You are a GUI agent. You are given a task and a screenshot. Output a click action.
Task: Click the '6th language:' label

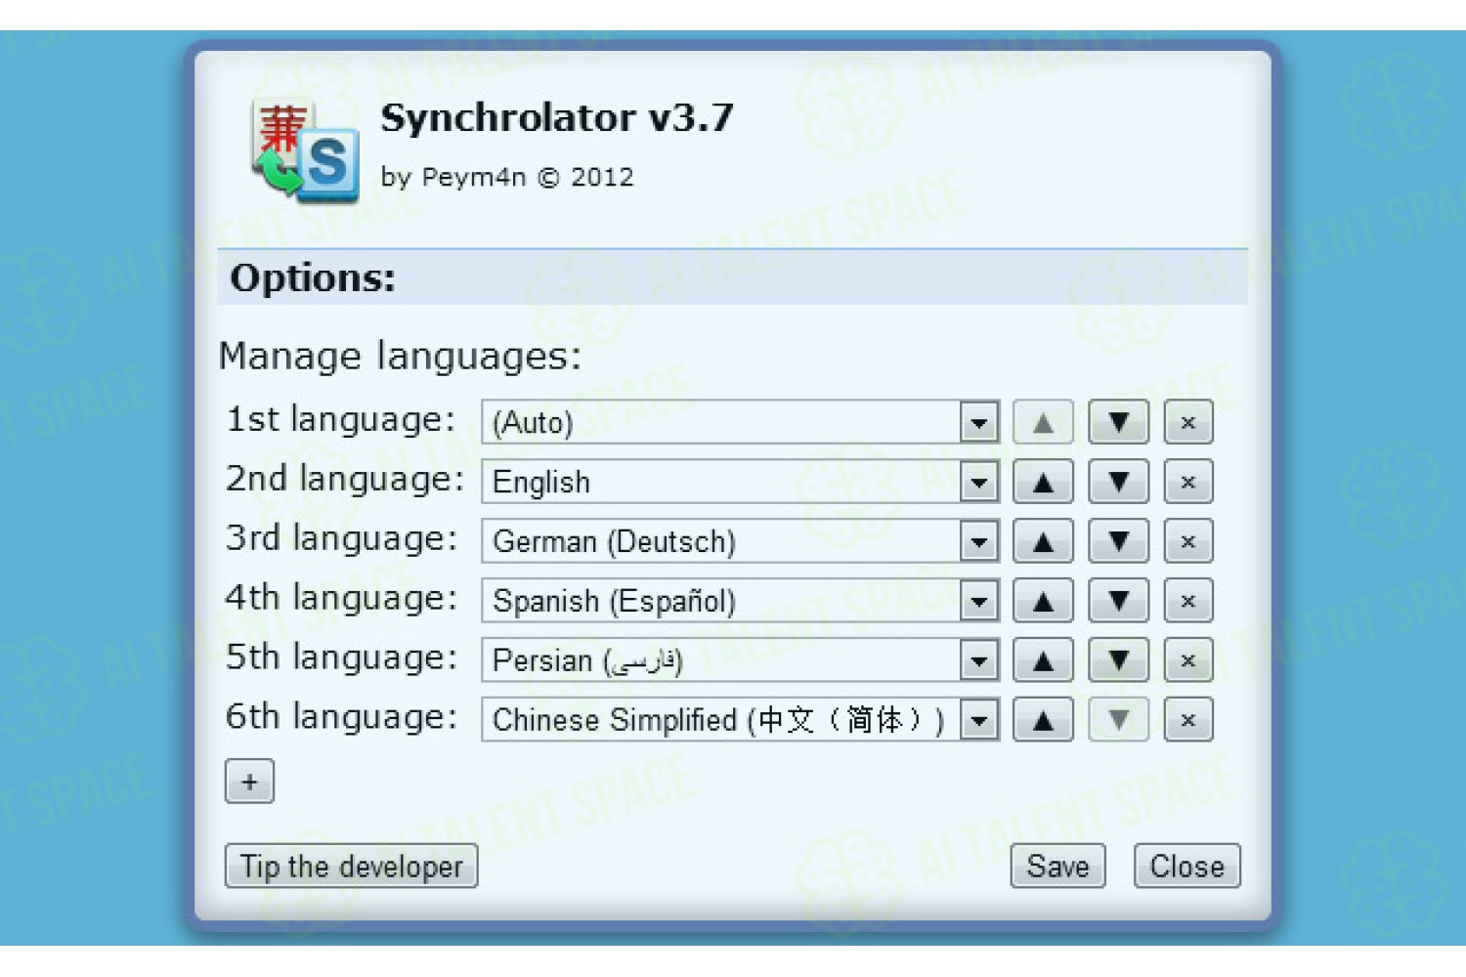(341, 718)
